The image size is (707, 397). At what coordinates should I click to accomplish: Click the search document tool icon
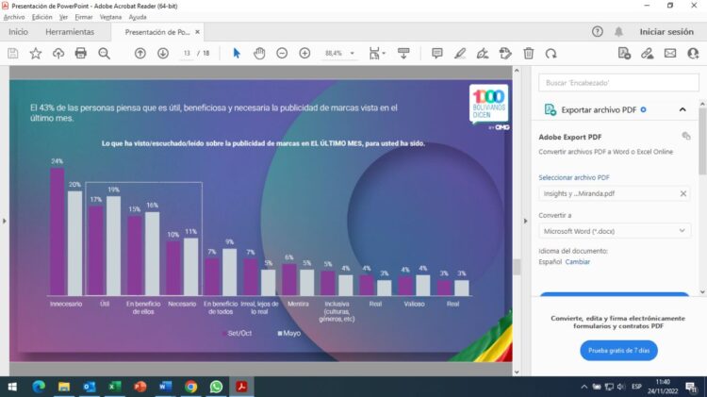(x=624, y=53)
